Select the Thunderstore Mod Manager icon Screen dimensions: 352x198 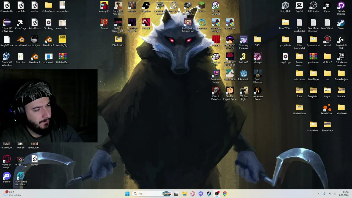point(21,179)
